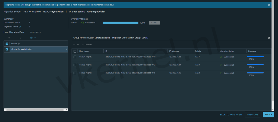278x122 pixels.
Task: Click the overall progress bar
Action: pos(120,23)
